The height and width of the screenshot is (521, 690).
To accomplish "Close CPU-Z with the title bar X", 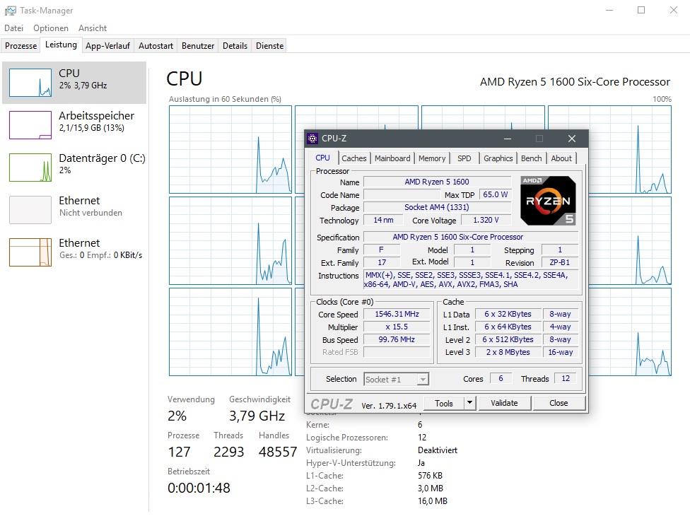I will 572,139.
